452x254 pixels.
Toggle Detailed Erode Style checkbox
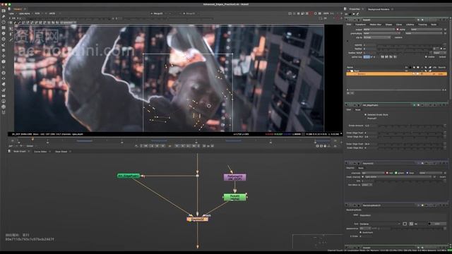click(366, 114)
